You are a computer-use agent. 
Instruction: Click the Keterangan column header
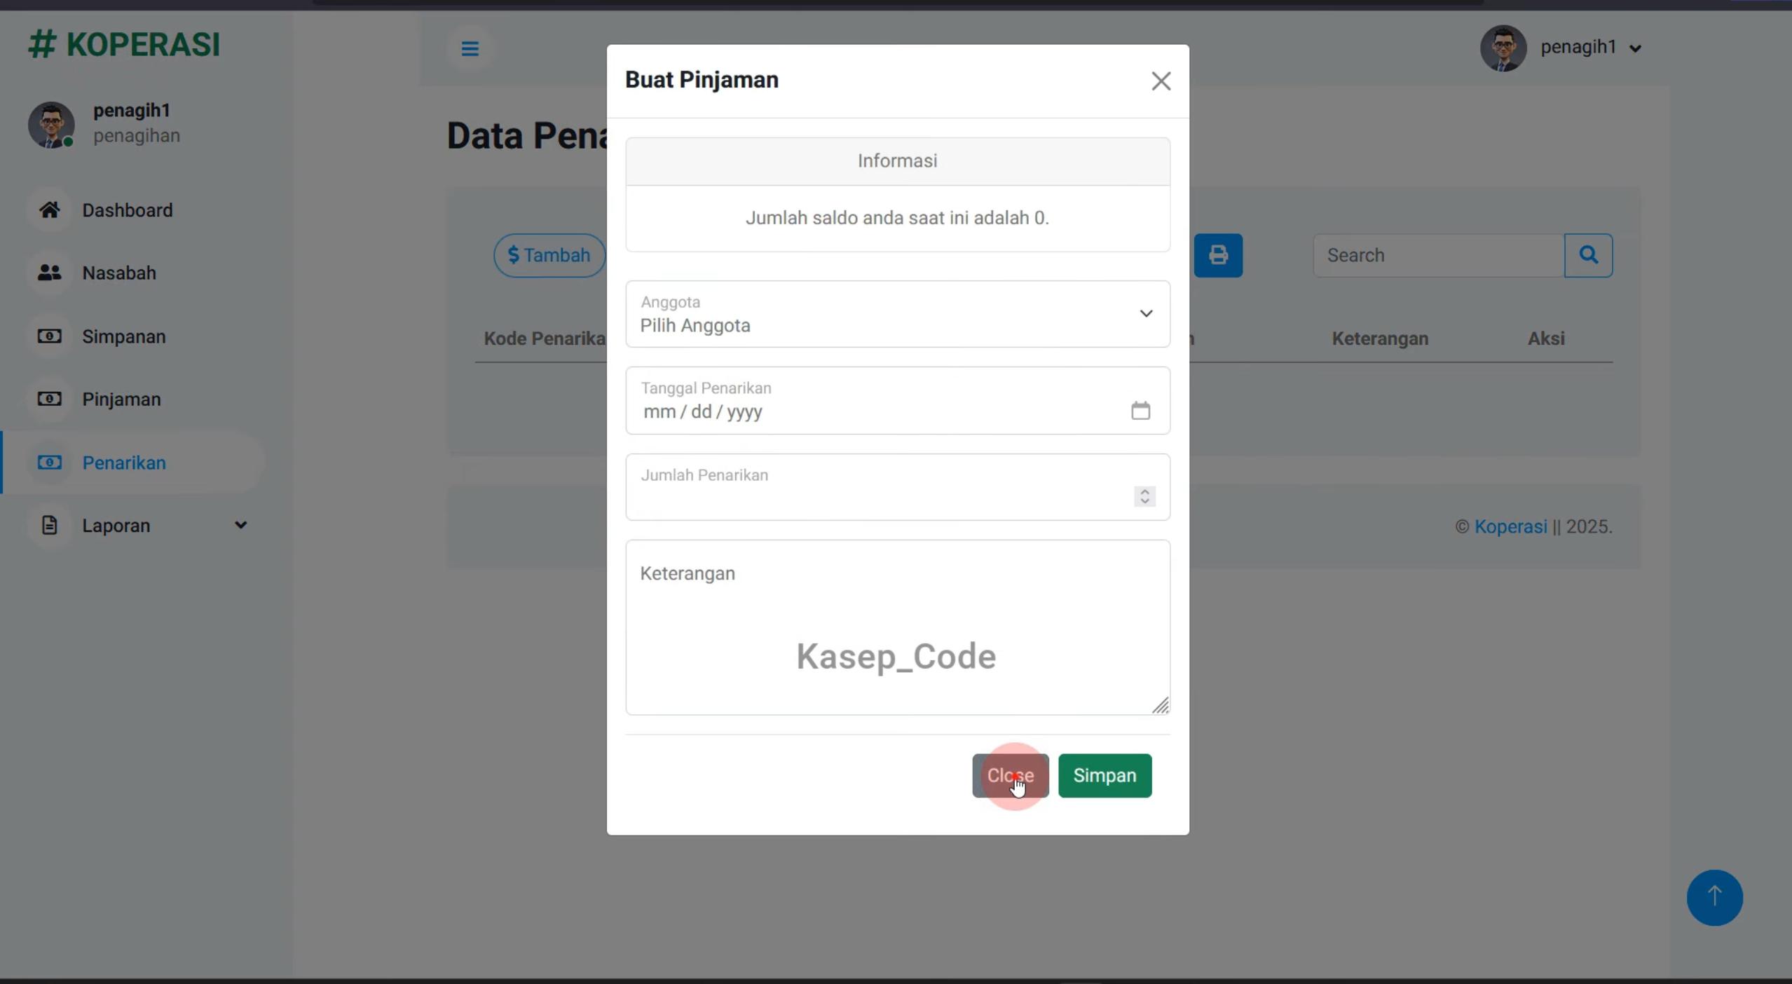(x=1380, y=339)
